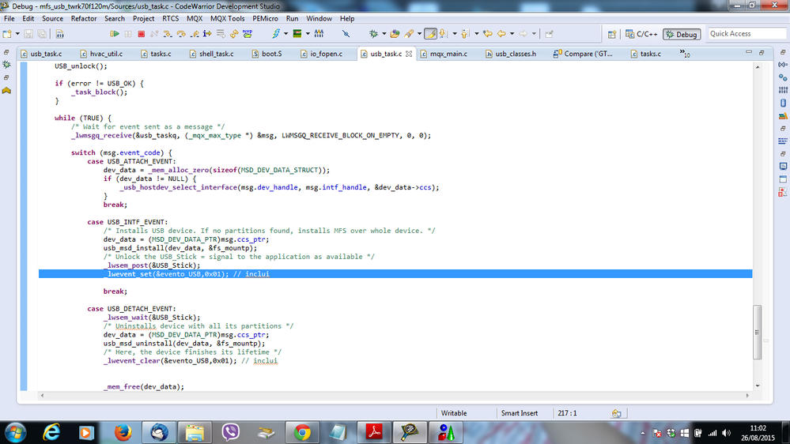Screen dimensions: 790x444
Task: Click the horizontal scrollbar right arrow
Action: (x=747, y=396)
